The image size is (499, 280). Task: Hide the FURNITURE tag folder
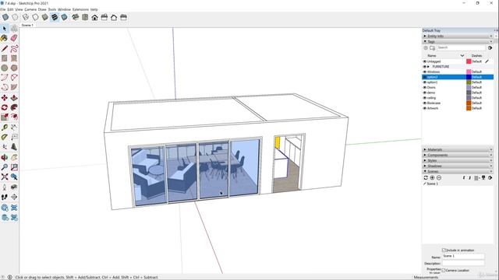(424, 67)
